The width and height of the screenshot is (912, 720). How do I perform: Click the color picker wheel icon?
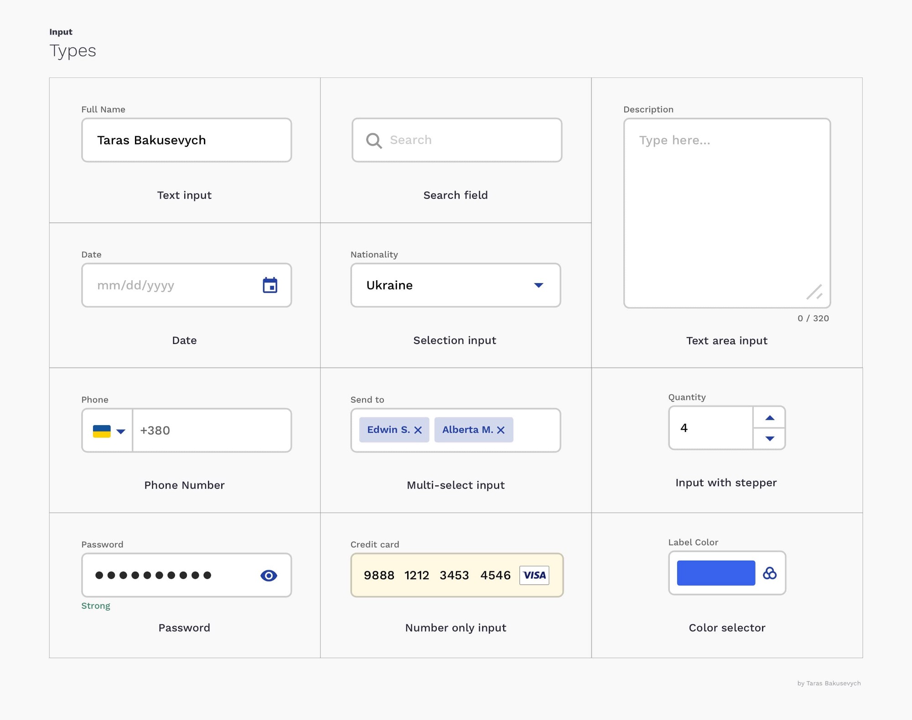[771, 573]
